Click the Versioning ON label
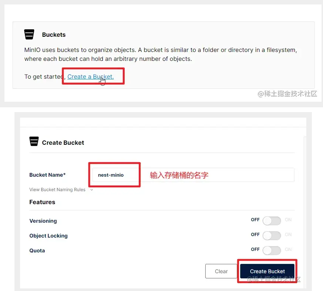The height and width of the screenshot is (291, 323). [288, 220]
